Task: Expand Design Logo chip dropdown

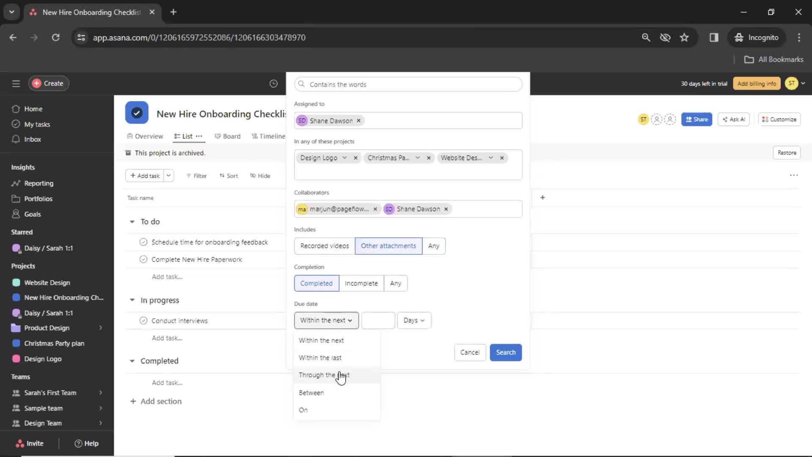Action: click(x=345, y=158)
